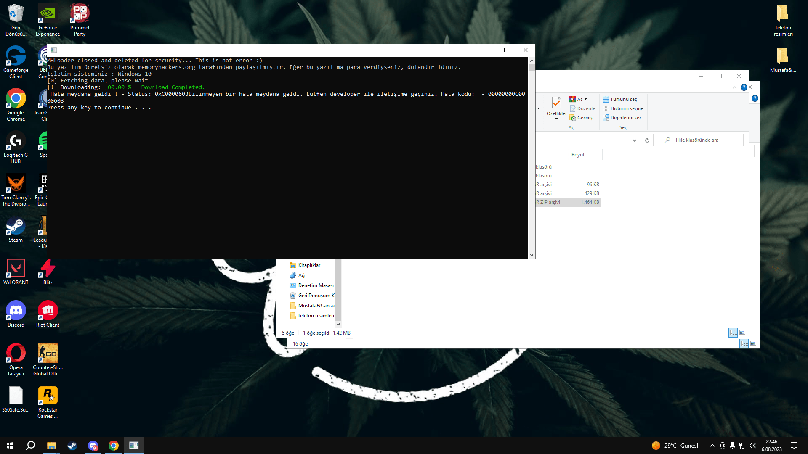Open Explorer help question mark icon
Image resolution: width=808 pixels, height=454 pixels.
744,87
